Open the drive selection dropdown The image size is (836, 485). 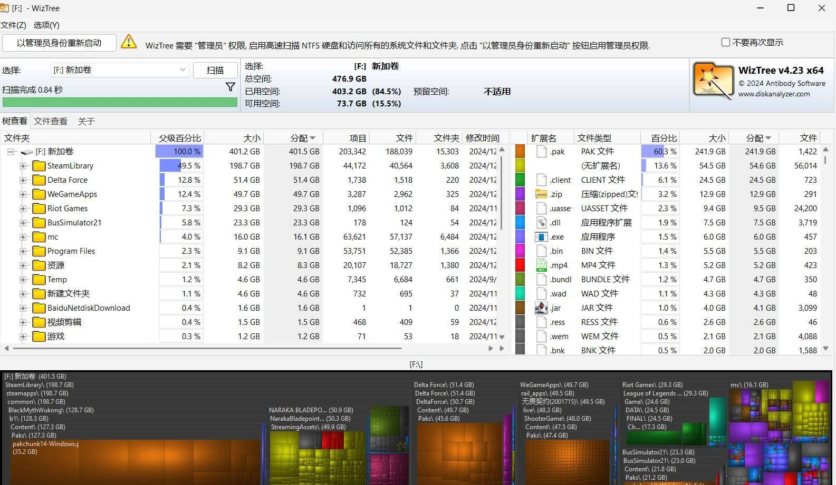click(x=182, y=70)
